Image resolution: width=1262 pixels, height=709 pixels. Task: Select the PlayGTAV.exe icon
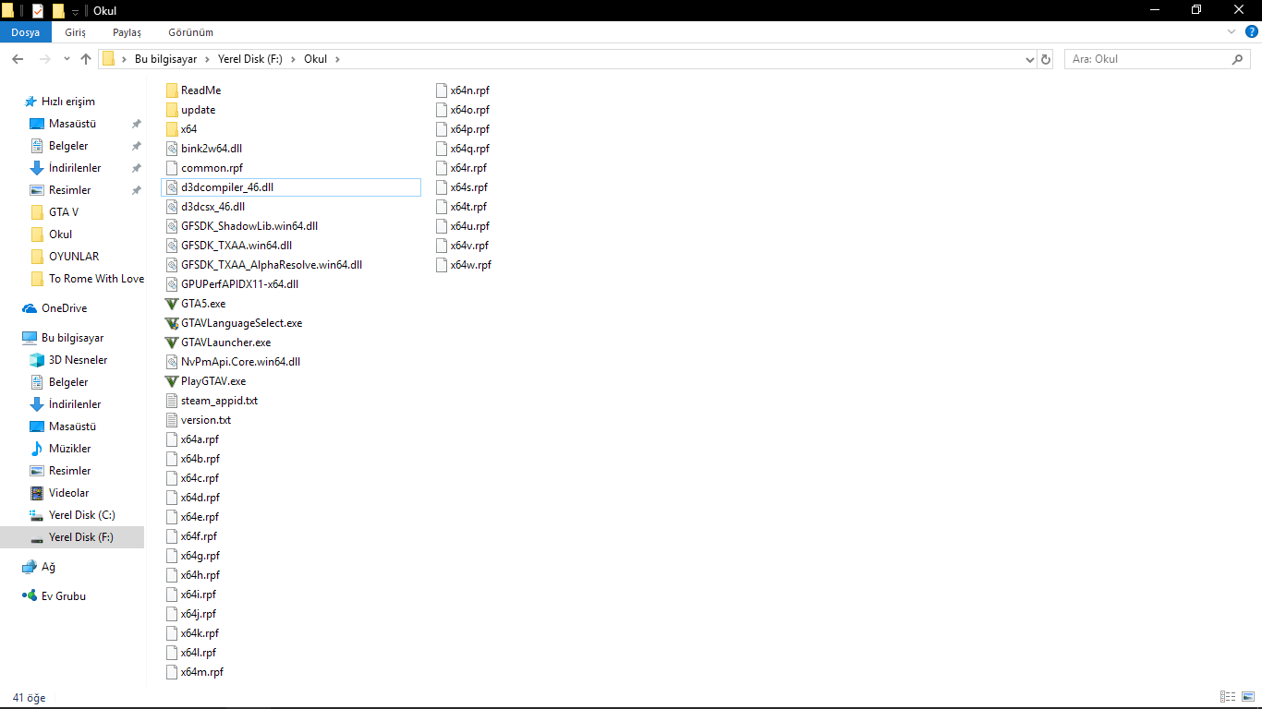[x=171, y=381]
